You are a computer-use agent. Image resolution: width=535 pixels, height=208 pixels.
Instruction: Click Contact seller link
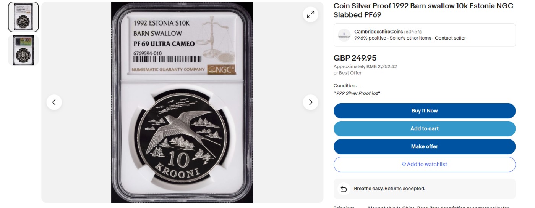click(450, 38)
